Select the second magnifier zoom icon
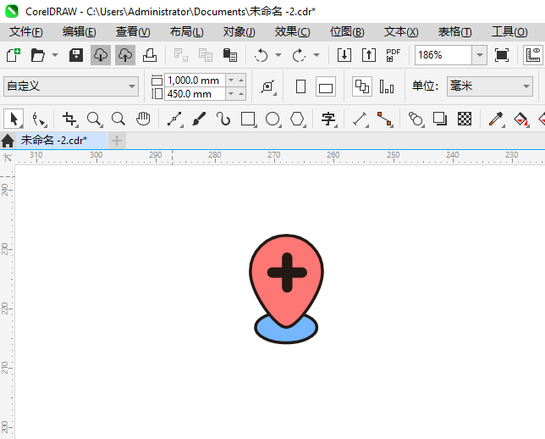Viewport: 545px width, 439px height. 118,119
